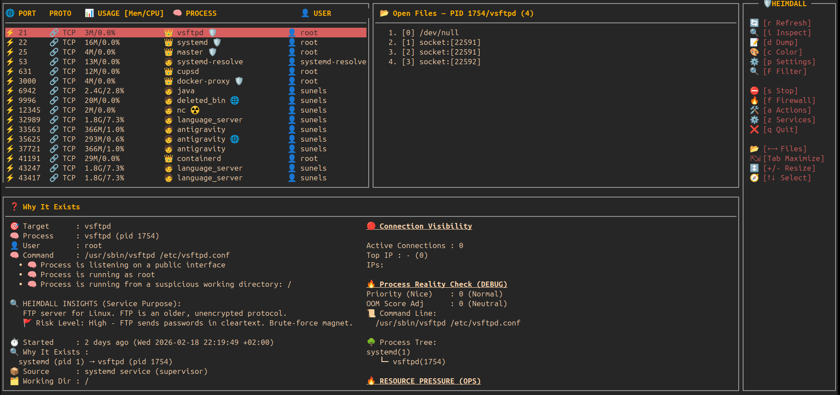The height and width of the screenshot is (395, 840).
Task: Click the palette icon beside Color
Action: tap(755, 52)
